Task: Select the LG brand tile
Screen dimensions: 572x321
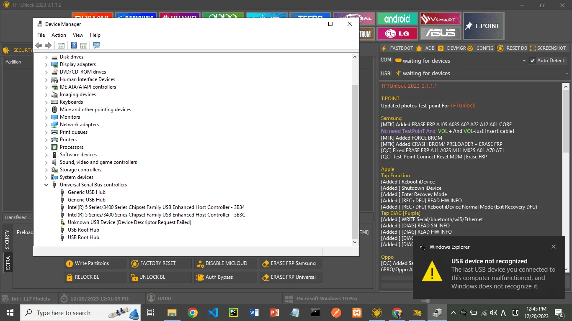Action: pyautogui.click(x=397, y=33)
